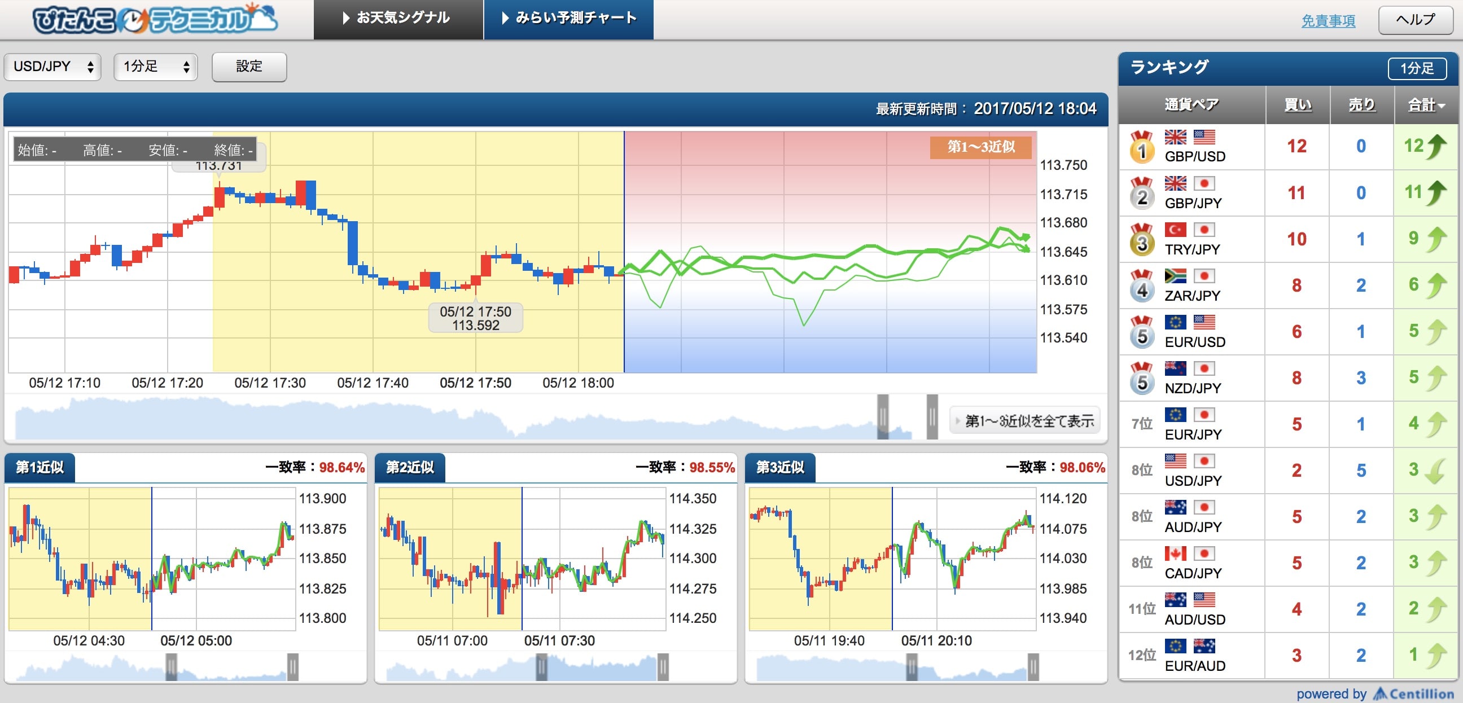This screenshot has height=703, width=1463.
Task: Select the 第3近似 tab
Action: 781,467
